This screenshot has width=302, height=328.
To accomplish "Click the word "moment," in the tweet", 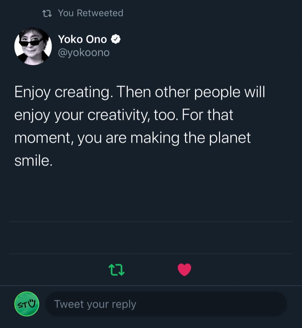I will click(43, 138).
